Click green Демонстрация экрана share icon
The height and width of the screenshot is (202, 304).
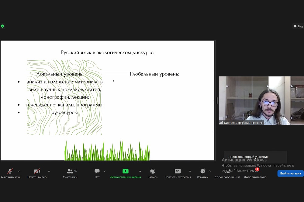[x=125, y=171]
